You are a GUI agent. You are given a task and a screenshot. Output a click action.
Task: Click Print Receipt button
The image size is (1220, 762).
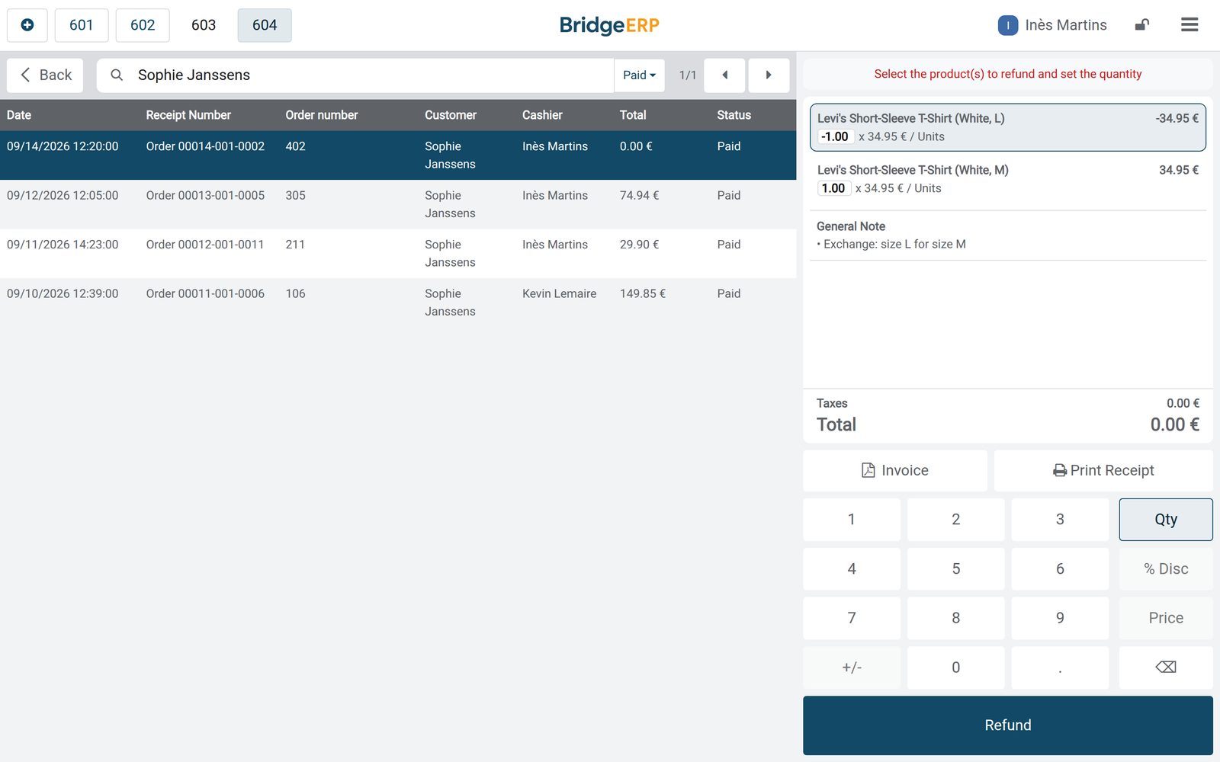click(x=1103, y=471)
